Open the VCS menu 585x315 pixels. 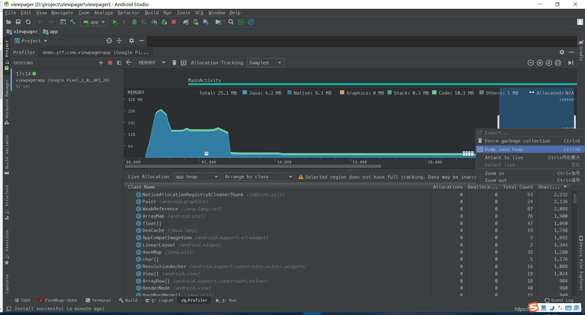(x=199, y=13)
